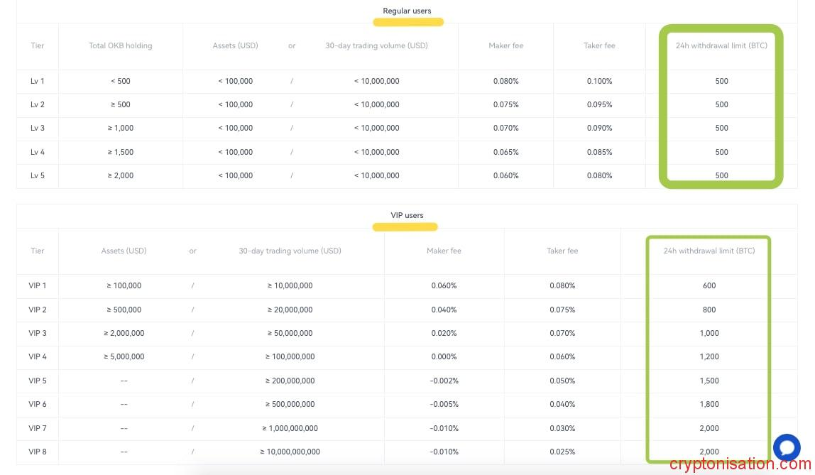This screenshot has height=475, width=815.
Task: Click the Assets (USD) column header
Action: [235, 45]
